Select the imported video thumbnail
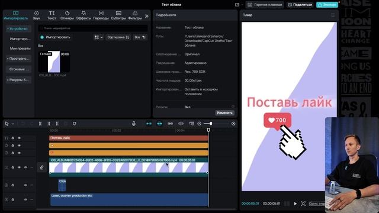Screen dimensions: 379x213 pyautogui.click(x=54, y=62)
